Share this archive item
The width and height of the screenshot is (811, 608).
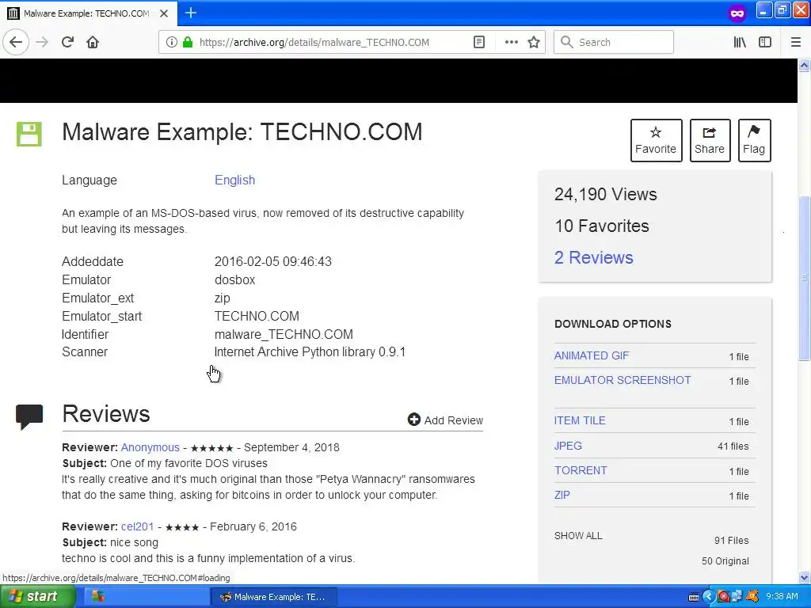click(x=710, y=141)
